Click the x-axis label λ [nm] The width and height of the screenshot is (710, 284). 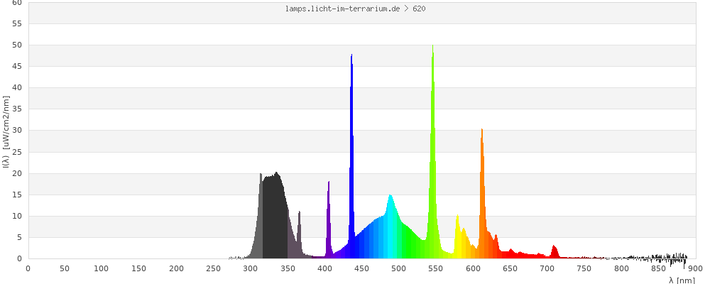(682, 280)
